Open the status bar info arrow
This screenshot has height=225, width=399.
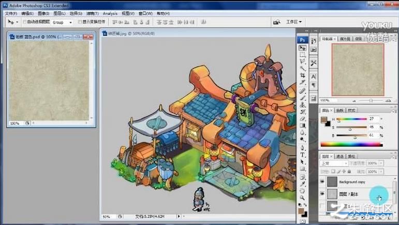179,216
